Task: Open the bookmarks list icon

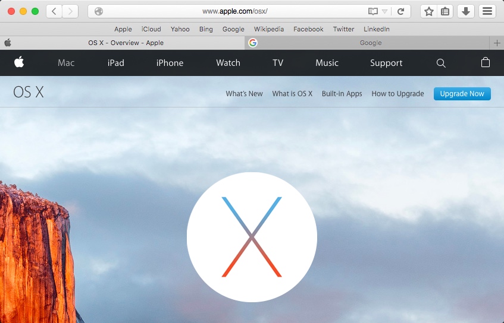Action: coord(445,11)
